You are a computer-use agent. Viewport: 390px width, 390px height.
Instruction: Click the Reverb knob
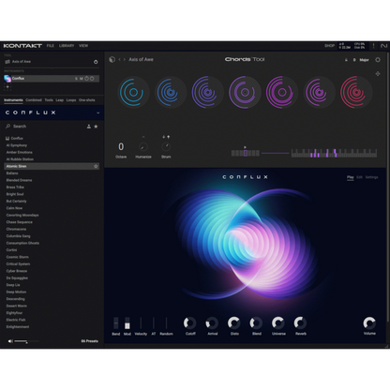[300, 323]
